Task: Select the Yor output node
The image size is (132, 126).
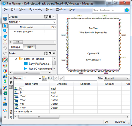Action: pos(22,104)
